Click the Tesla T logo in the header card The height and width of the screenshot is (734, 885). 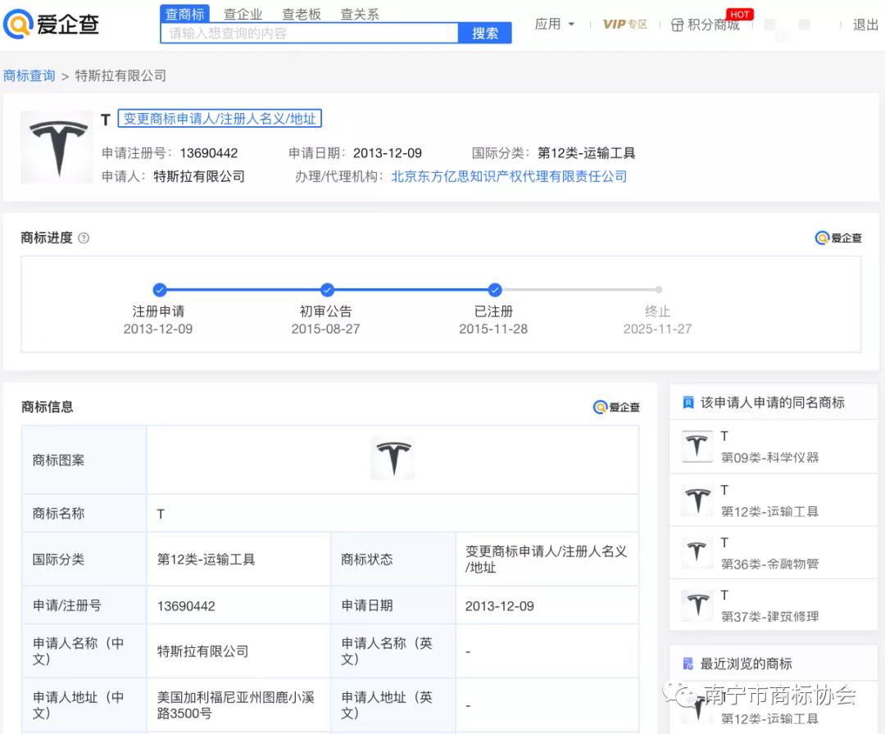coord(57,147)
